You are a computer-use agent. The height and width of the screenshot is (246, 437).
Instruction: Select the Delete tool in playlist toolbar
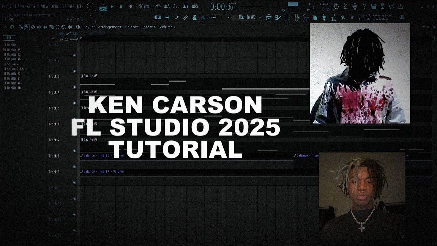pyautogui.click(x=33, y=27)
